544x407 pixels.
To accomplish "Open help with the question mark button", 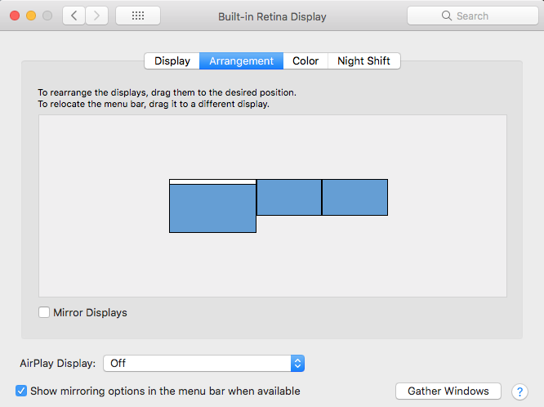I will coord(519,391).
